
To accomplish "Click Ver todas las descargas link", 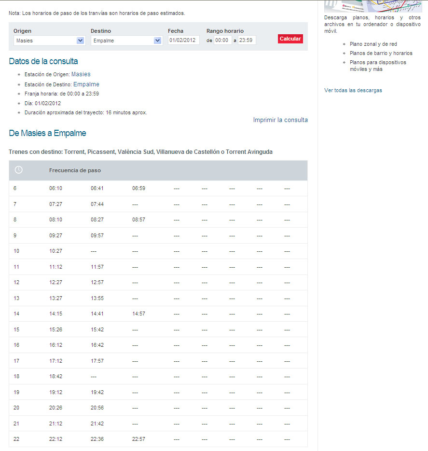I will click(x=353, y=90).
